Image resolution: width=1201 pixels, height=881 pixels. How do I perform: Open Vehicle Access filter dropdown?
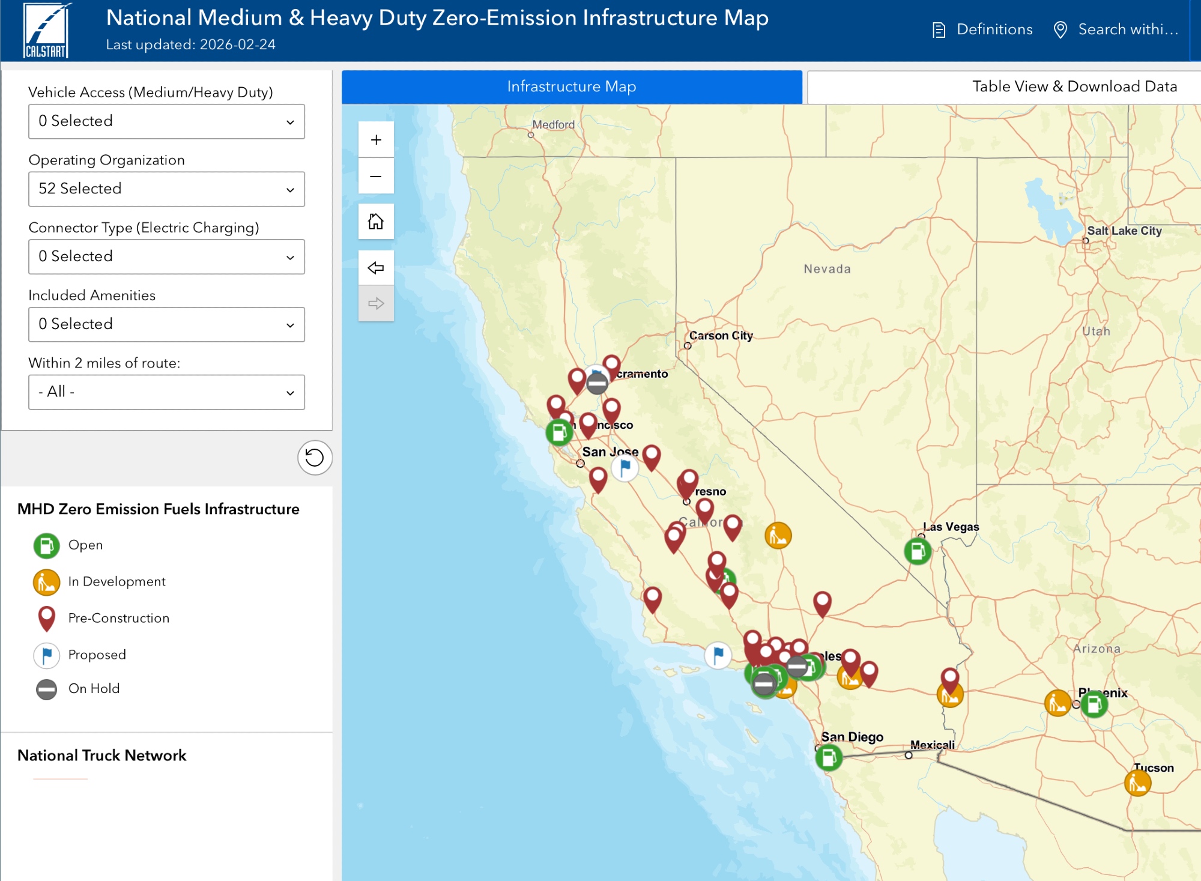(166, 121)
